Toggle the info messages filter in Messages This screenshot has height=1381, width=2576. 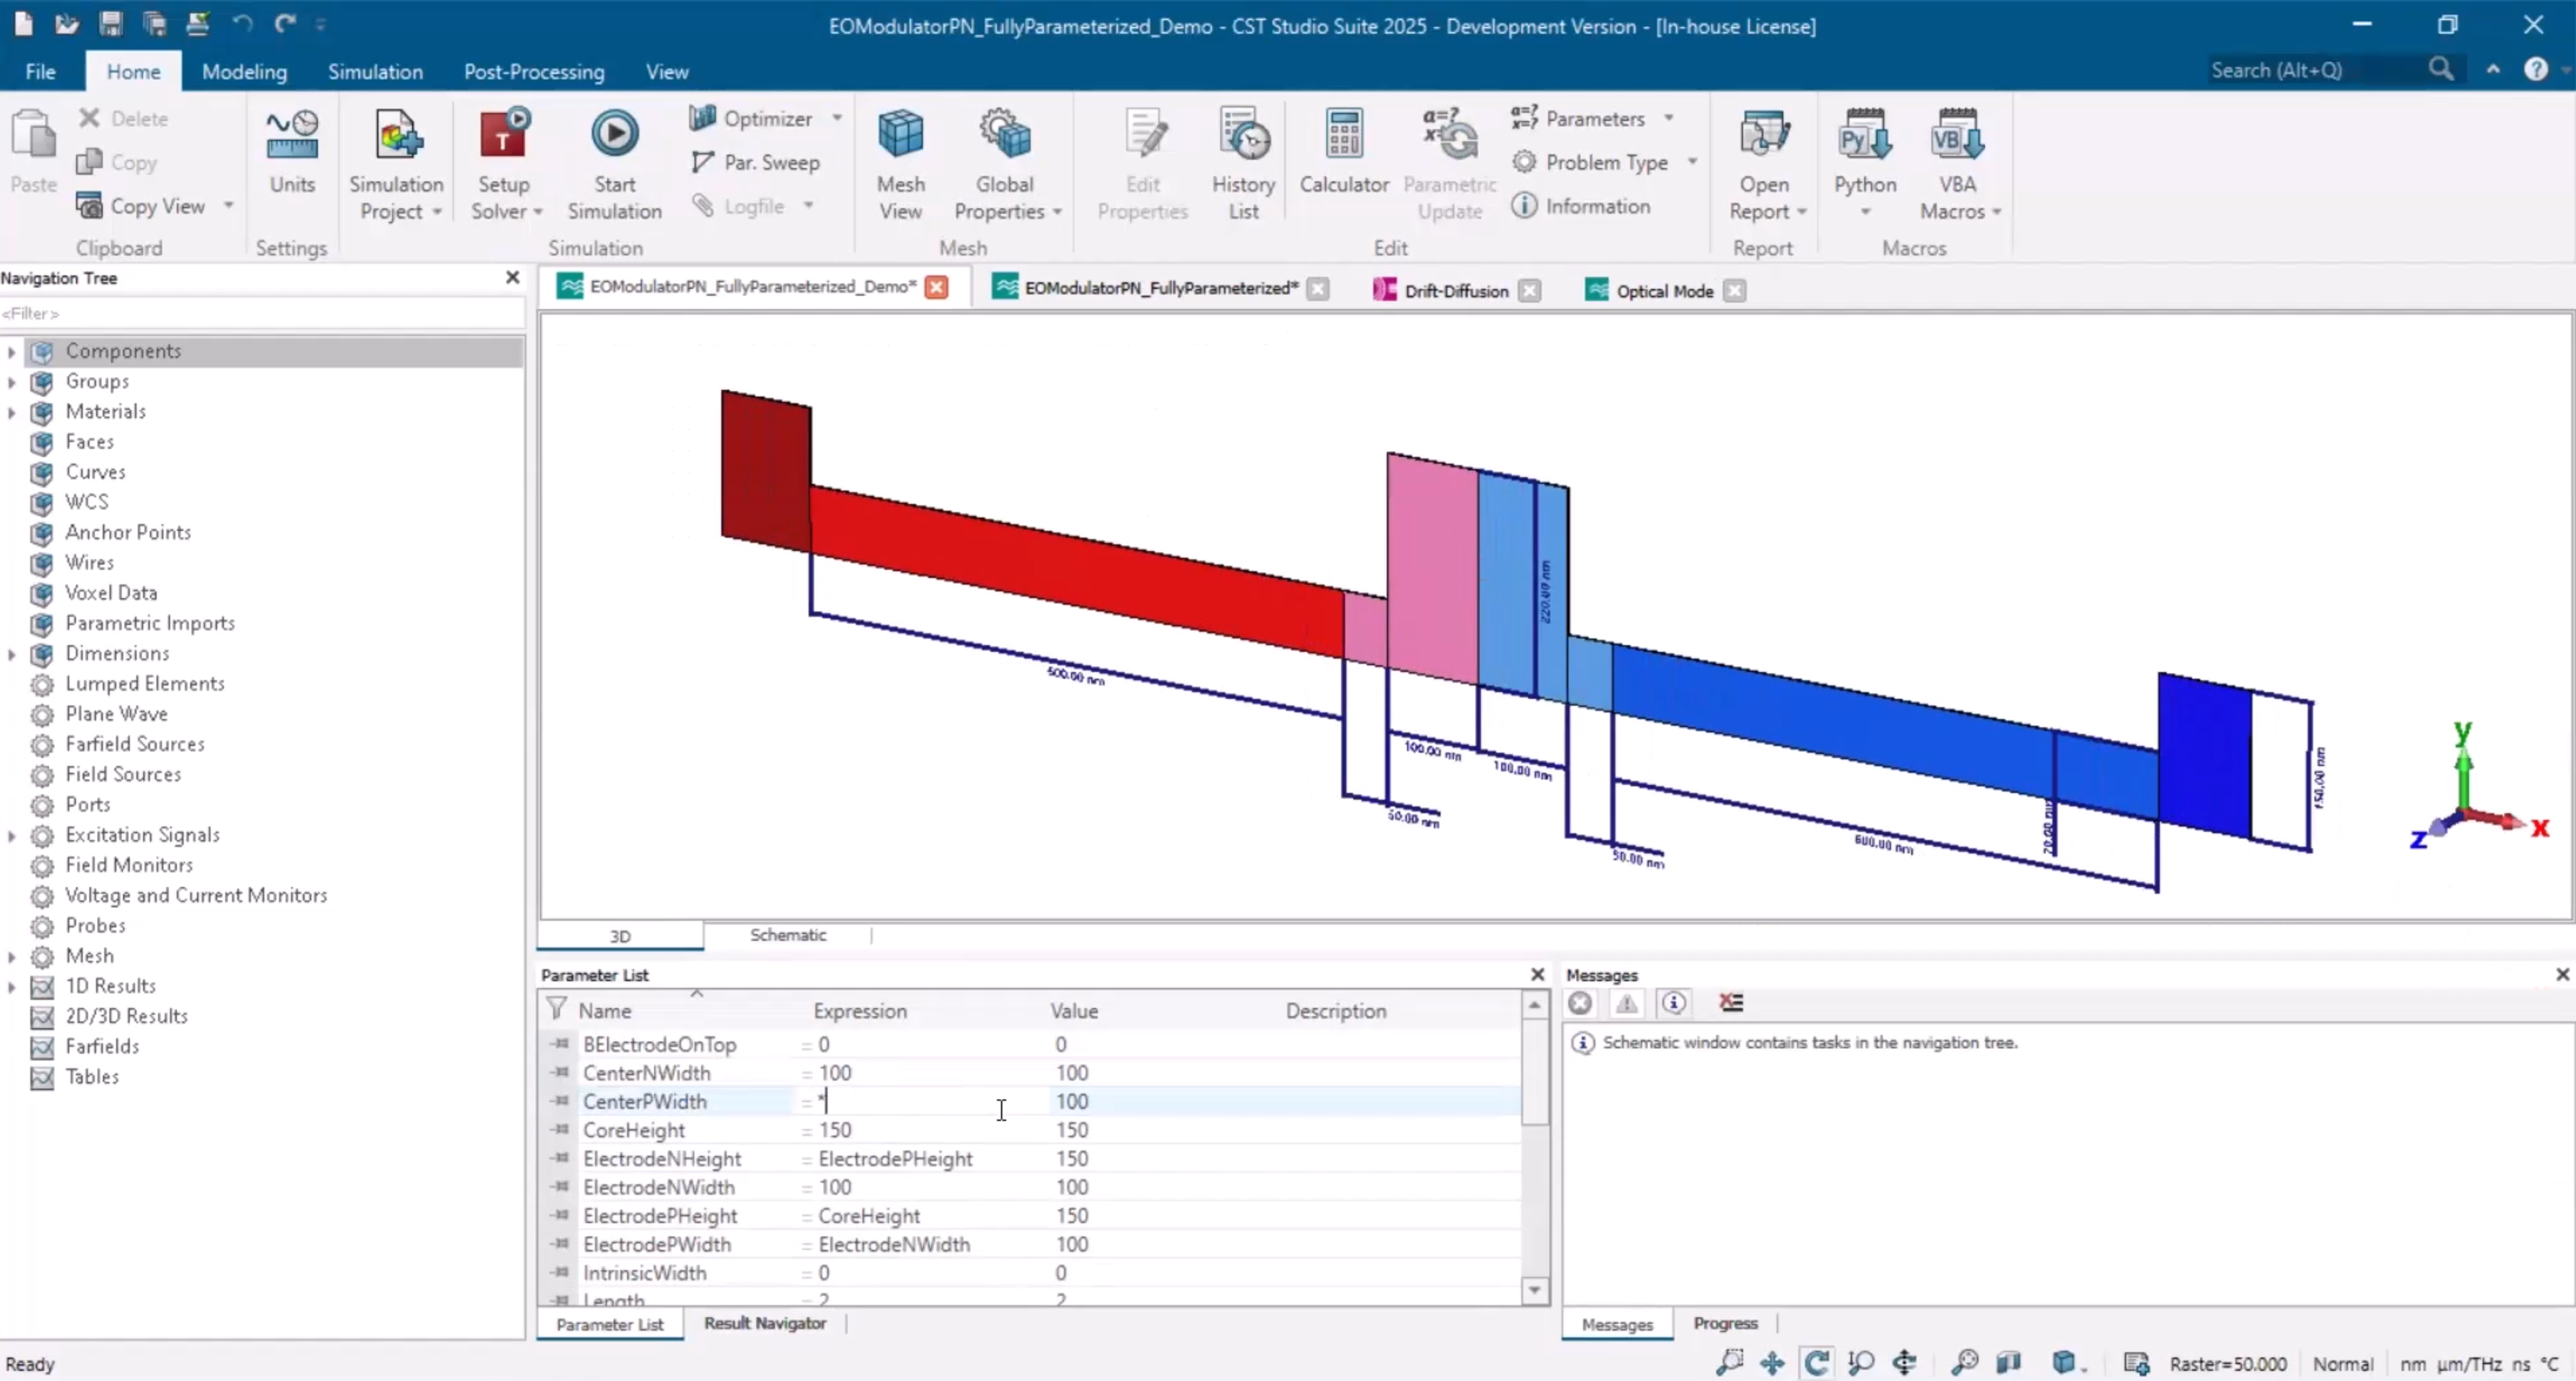point(1675,1002)
